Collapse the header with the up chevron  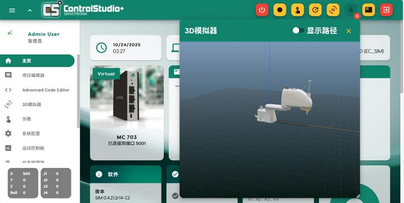pyautogui.click(x=30, y=10)
